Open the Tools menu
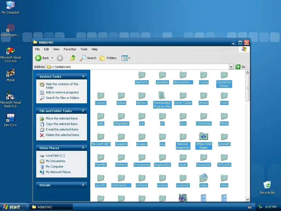The height and width of the screenshot is (211, 281). pos(84,49)
